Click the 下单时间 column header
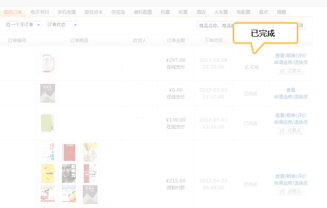 pyautogui.click(x=213, y=41)
